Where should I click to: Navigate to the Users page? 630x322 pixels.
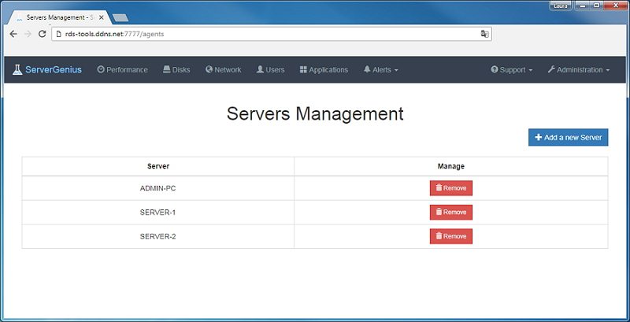270,70
